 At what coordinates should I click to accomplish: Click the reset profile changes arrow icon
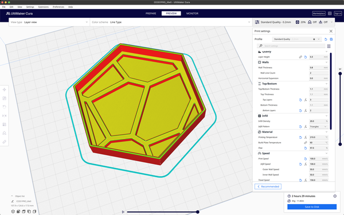326,39
